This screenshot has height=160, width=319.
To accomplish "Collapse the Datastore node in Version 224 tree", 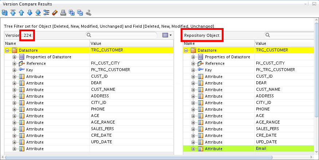I will (x=7, y=50).
